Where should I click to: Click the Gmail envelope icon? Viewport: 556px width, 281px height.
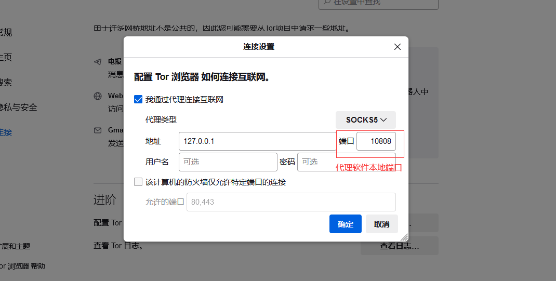98,130
